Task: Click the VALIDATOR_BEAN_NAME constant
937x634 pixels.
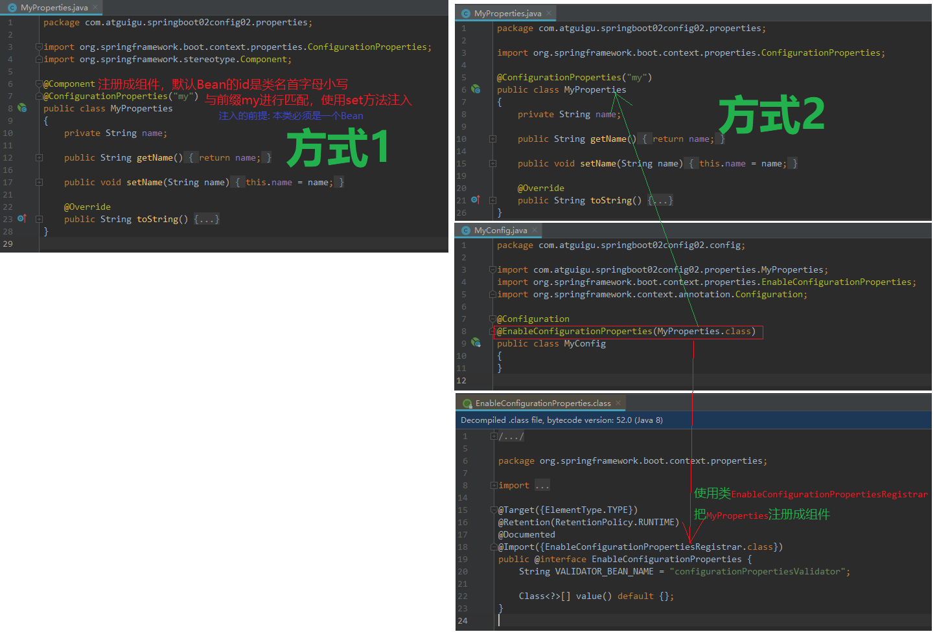Action: click(x=605, y=571)
